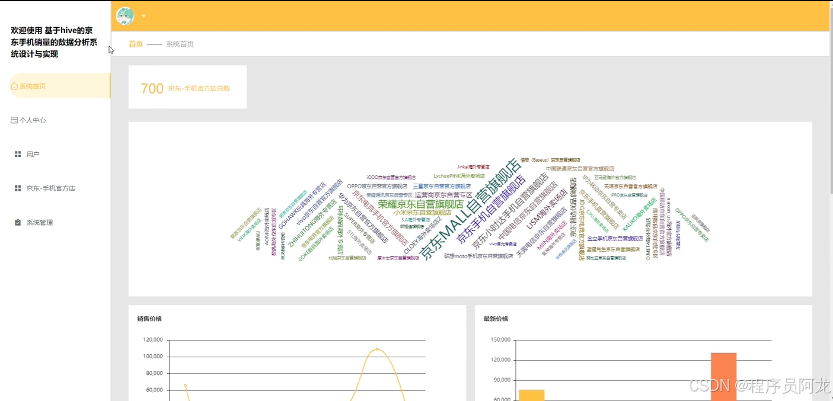Click the clipboard icon beside 系统管理

click(x=18, y=223)
